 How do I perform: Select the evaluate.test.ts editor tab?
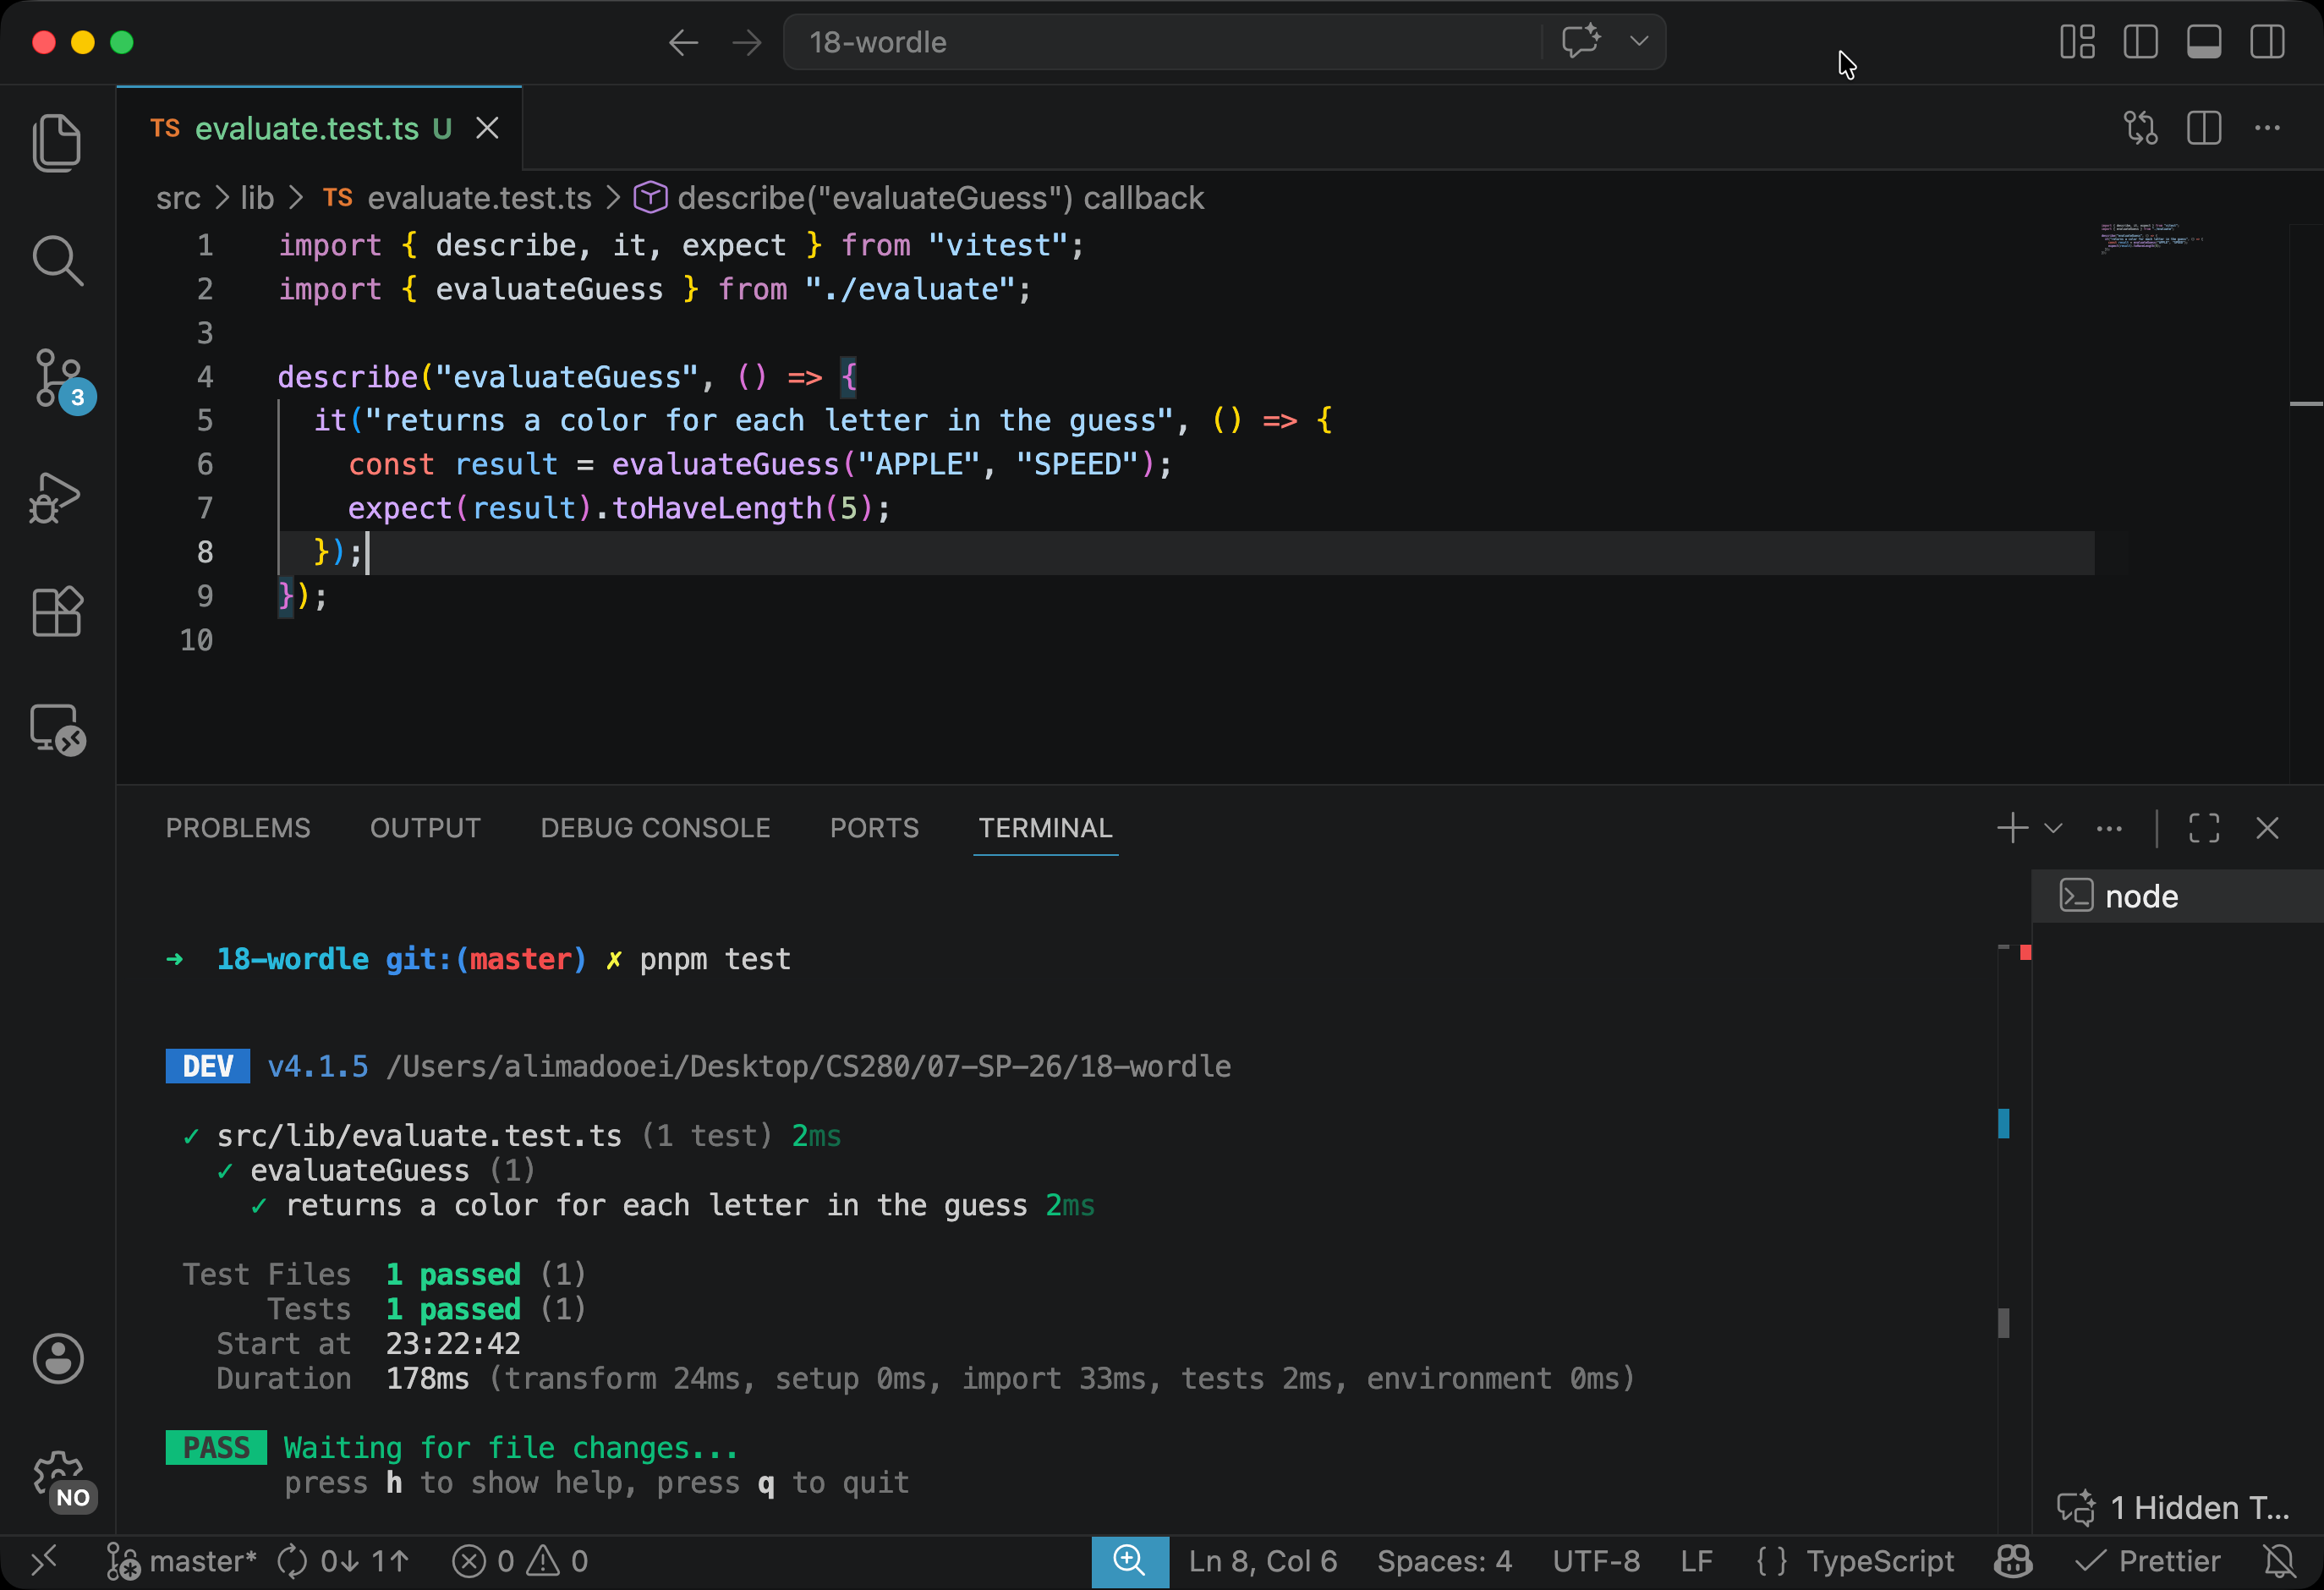pos(319,128)
